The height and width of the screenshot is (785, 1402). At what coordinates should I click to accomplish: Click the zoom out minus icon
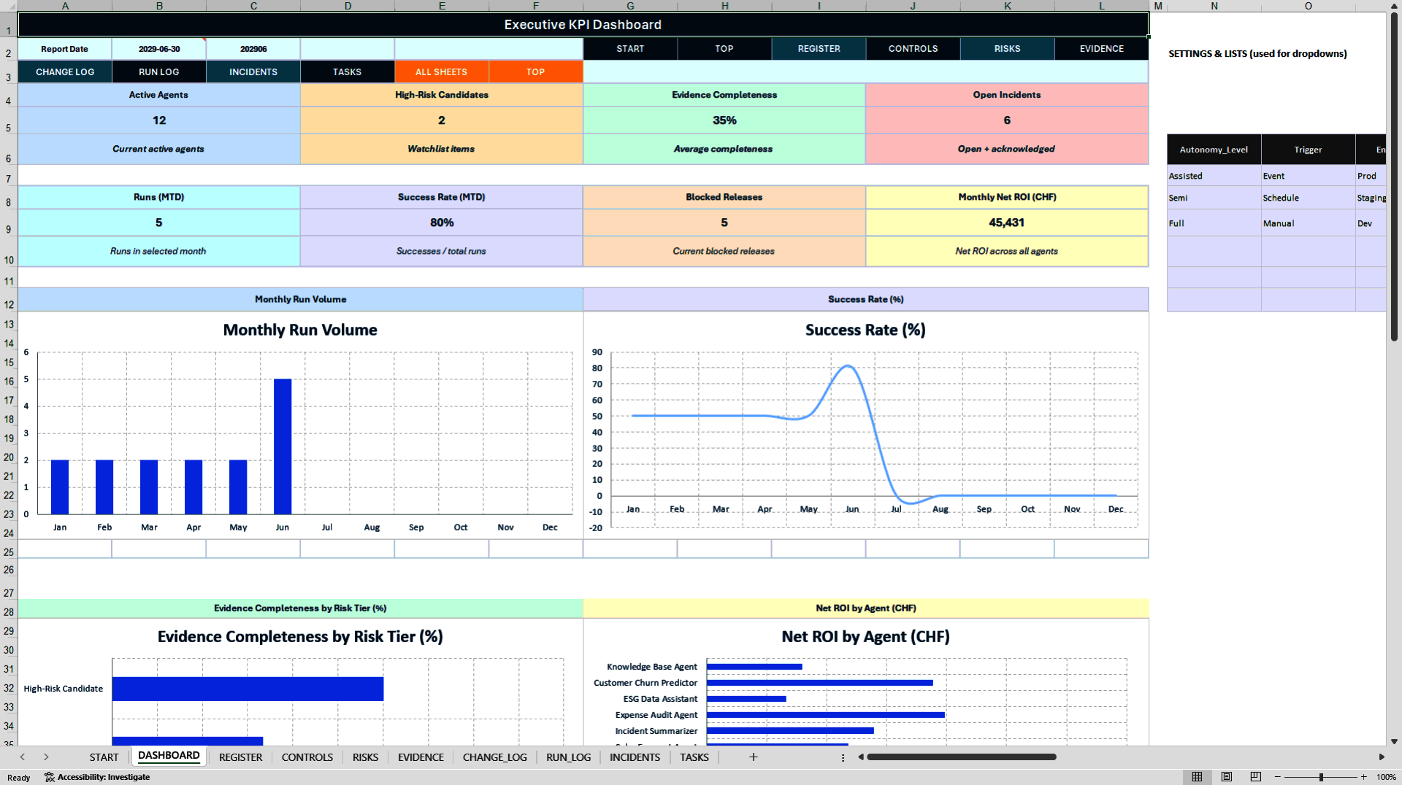[1278, 777]
